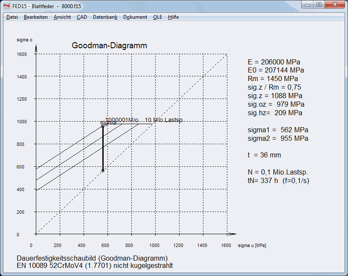Click the Rm = 1450 MPa value
This screenshot has width=348, height=276.
tap(273, 78)
